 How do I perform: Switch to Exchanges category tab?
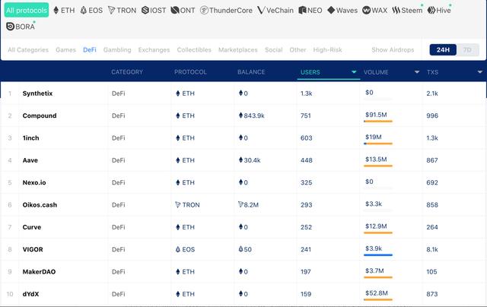154,50
